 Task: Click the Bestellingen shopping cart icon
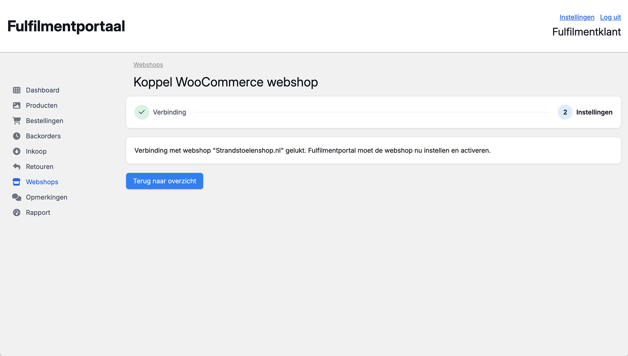pyautogui.click(x=16, y=120)
